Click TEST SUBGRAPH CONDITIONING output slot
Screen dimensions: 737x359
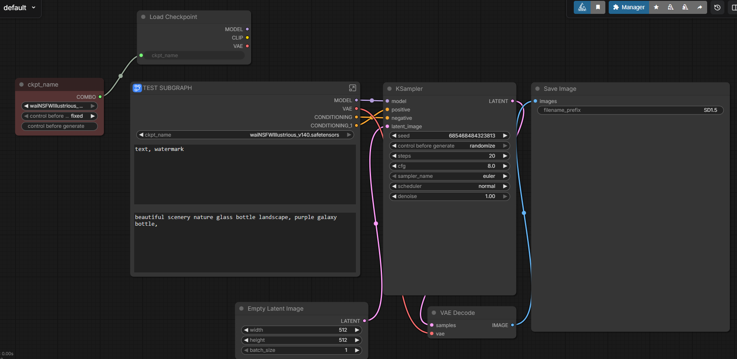pyautogui.click(x=356, y=117)
